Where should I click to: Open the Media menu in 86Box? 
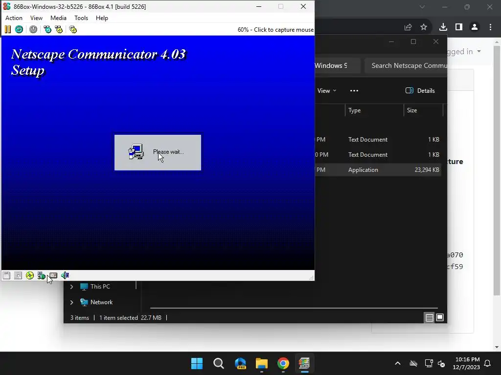59,18
